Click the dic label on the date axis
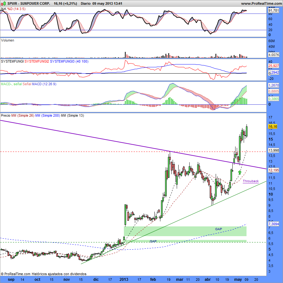The image size is (283, 283). pos(96,280)
